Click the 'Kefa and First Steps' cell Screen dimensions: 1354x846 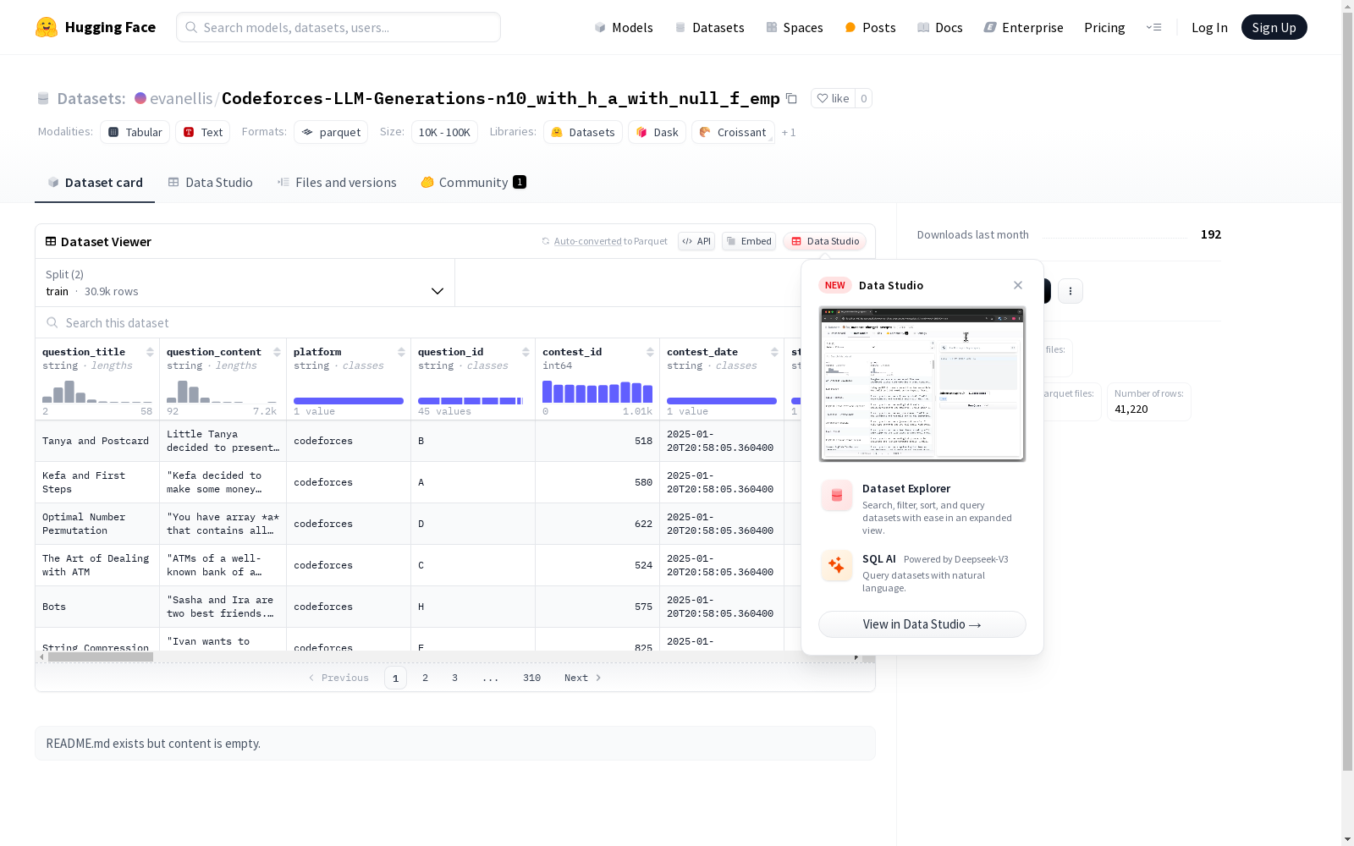[x=97, y=482]
